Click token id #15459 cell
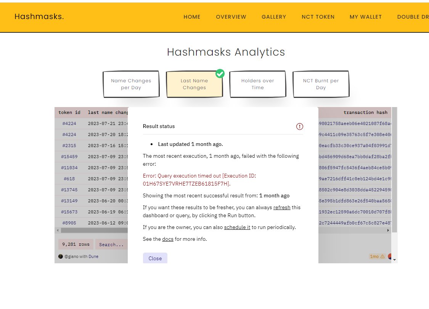This screenshot has height=309, width=429. 69,157
